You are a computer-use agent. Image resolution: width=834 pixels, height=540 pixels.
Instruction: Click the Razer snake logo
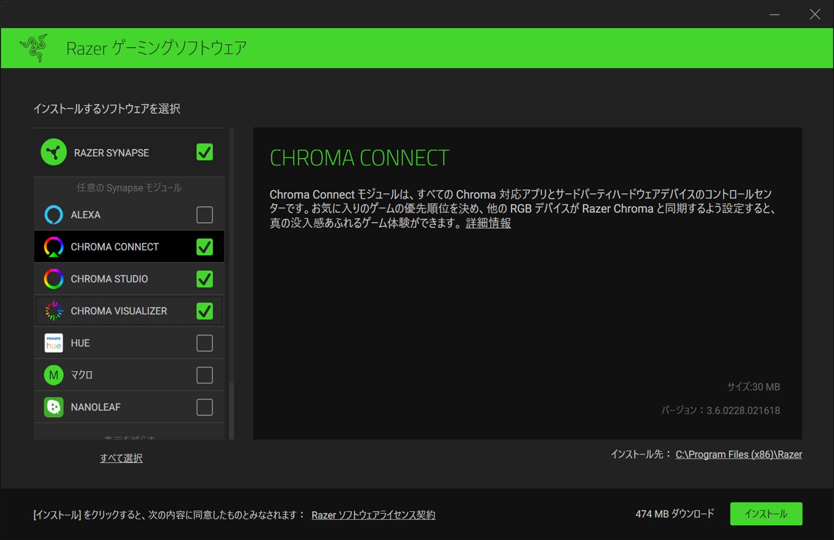[34, 48]
